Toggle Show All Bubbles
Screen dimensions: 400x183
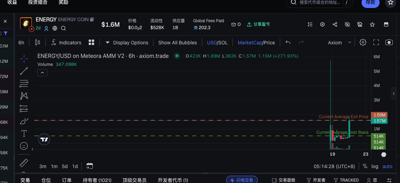(x=178, y=43)
